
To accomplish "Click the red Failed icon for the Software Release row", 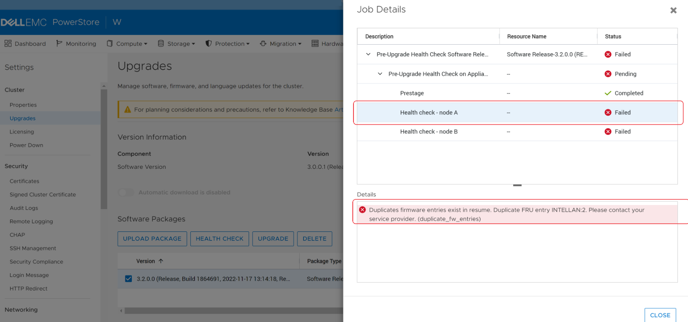I will pyautogui.click(x=608, y=54).
